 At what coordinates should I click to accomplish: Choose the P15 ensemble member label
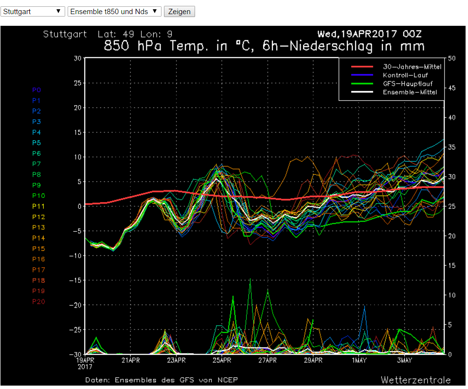38,249
